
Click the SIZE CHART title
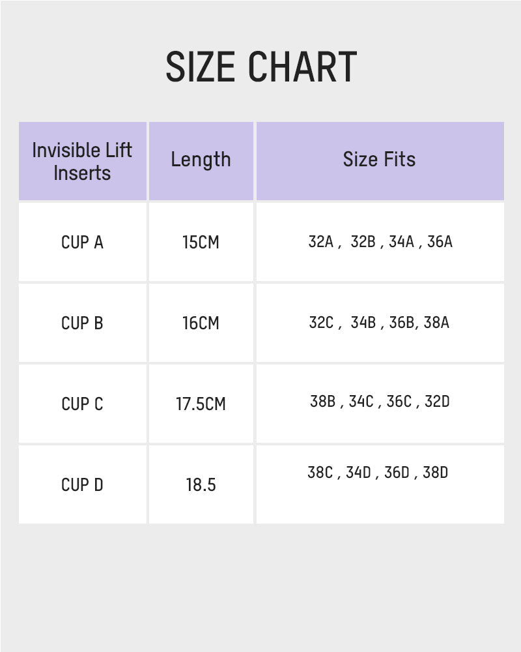coord(260,67)
